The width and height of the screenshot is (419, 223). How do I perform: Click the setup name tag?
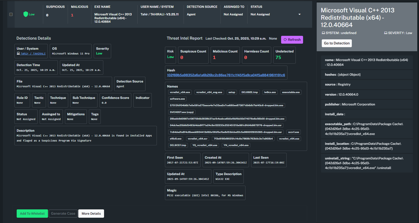point(232,92)
